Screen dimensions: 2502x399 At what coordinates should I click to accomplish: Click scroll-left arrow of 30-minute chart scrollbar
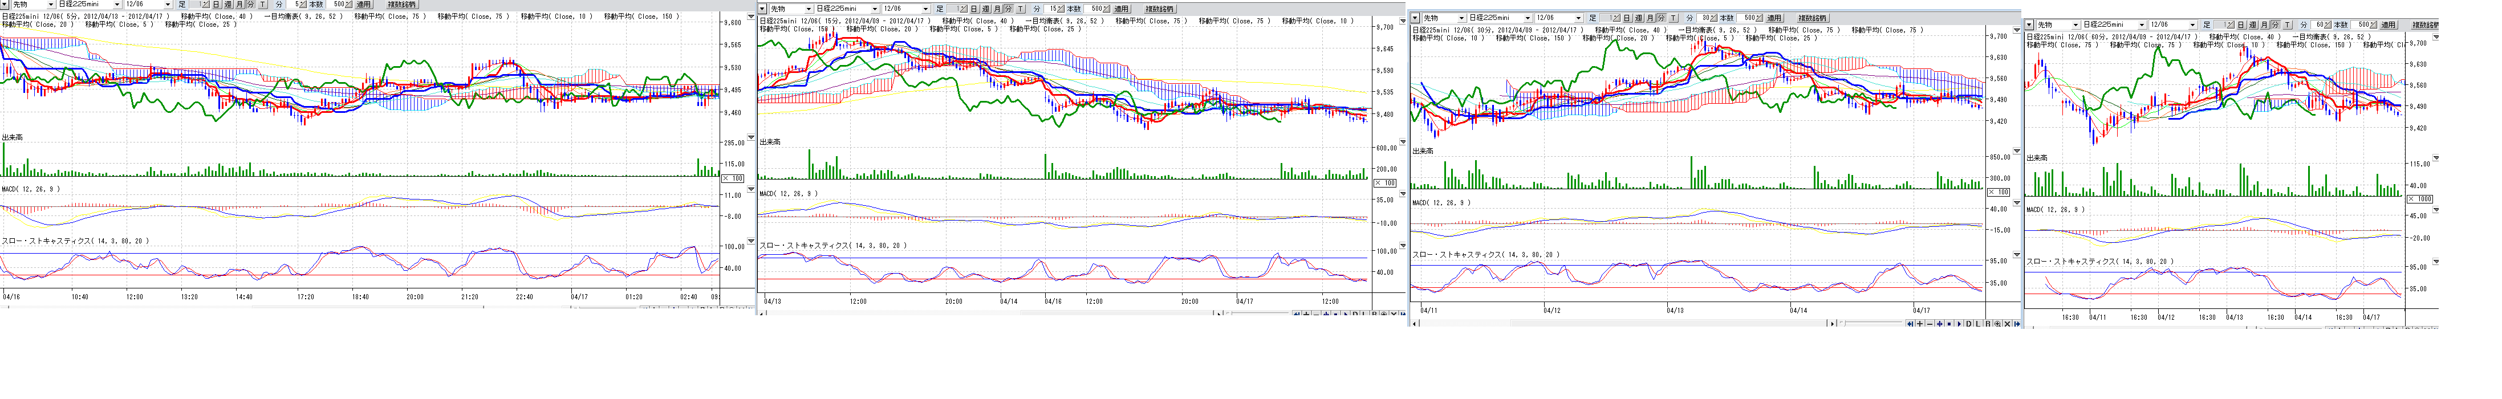(x=1415, y=324)
